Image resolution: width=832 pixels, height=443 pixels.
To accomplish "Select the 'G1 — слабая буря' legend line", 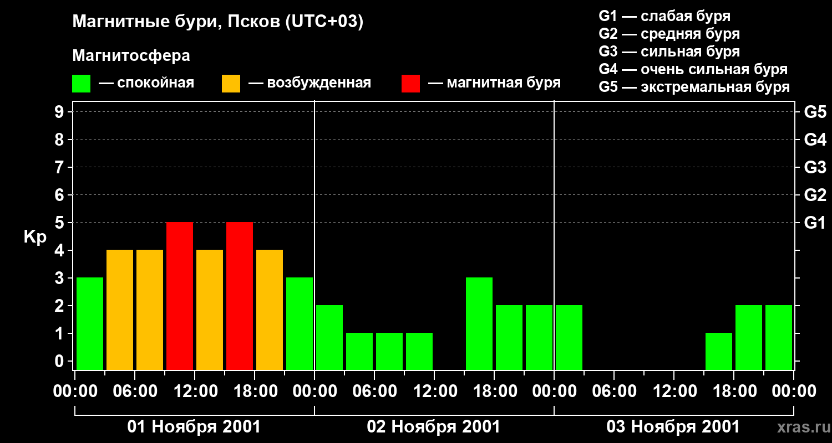I will (x=664, y=16).
